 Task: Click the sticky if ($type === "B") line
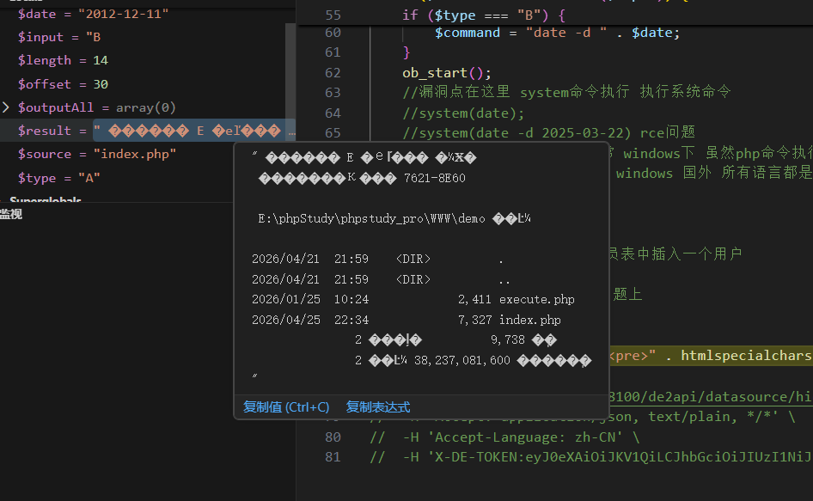pyautogui.click(x=483, y=15)
